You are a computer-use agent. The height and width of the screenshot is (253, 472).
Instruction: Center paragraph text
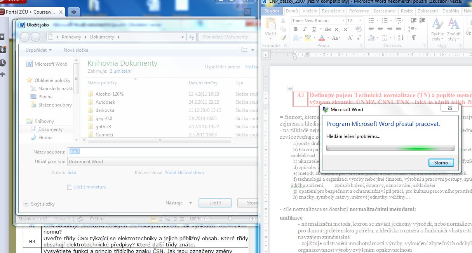[x=380, y=29]
